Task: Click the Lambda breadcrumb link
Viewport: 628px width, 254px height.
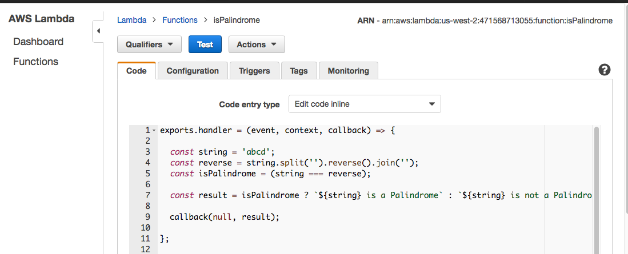Action: (131, 20)
